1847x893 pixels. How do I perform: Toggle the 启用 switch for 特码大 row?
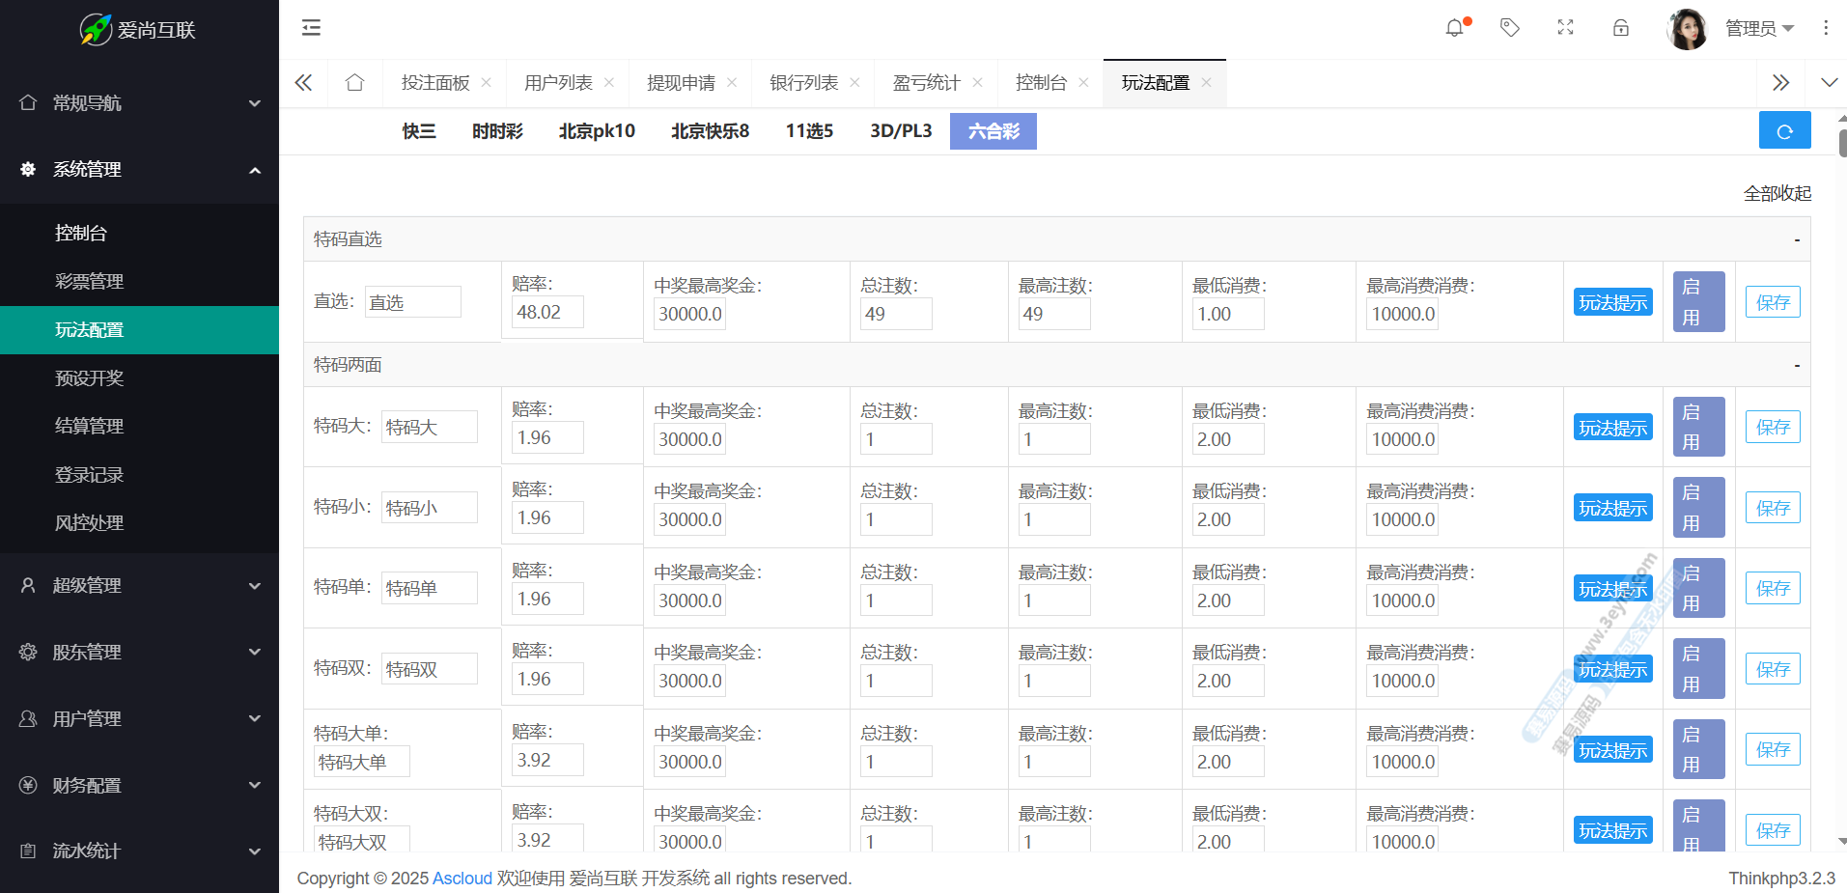tap(1698, 427)
